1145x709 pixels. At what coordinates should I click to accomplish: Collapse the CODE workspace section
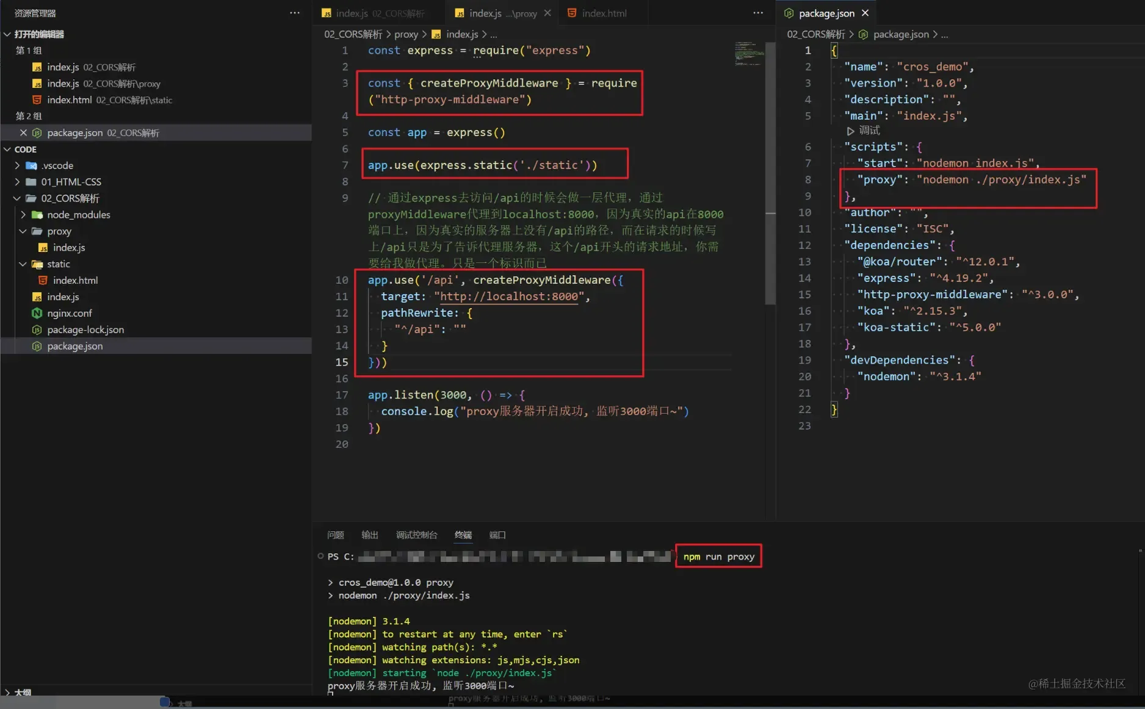(x=7, y=149)
